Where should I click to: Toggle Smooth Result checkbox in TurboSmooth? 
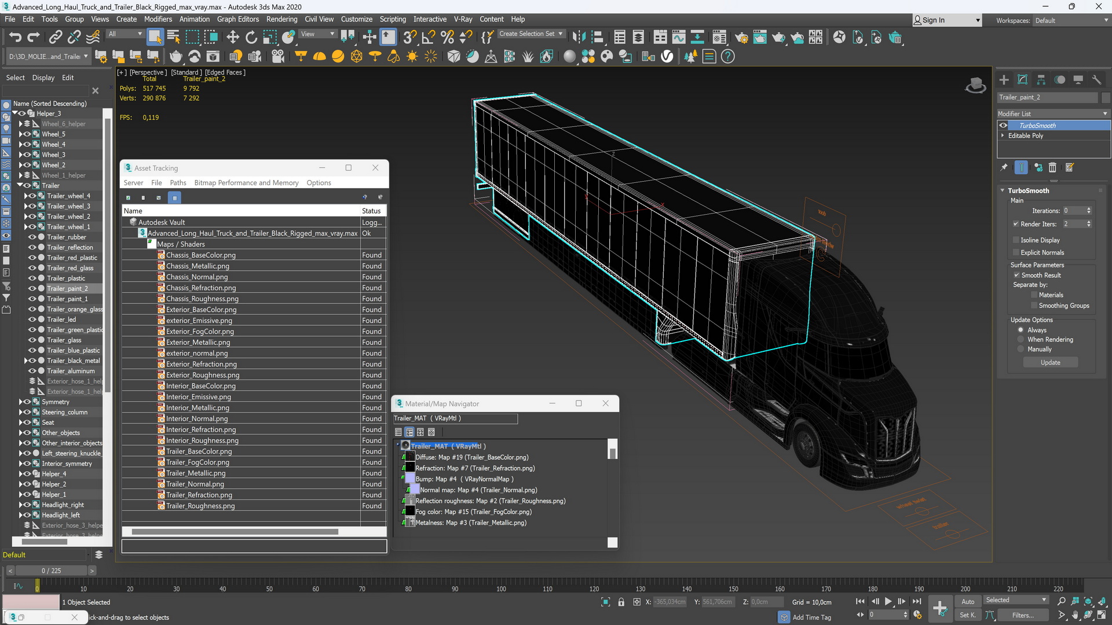1016,275
